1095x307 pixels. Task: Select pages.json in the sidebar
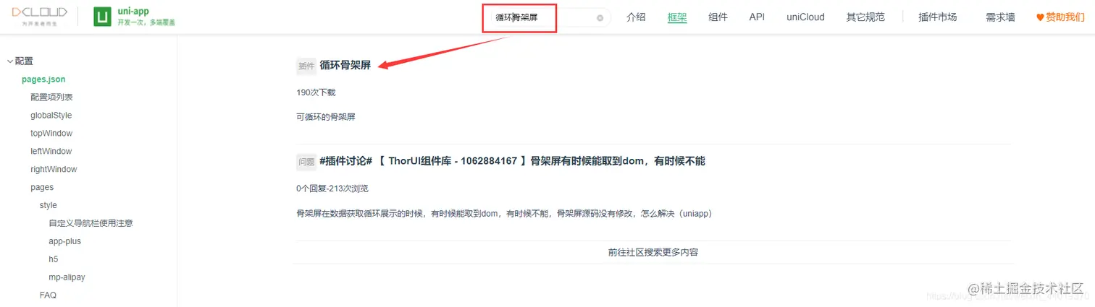click(x=43, y=79)
